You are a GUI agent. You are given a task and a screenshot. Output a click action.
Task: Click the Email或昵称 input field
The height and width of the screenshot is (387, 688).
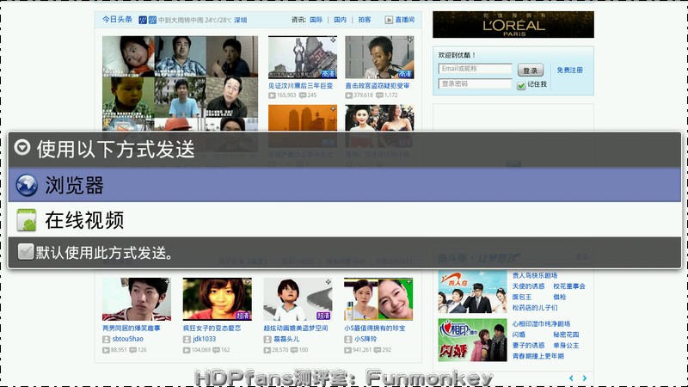click(476, 69)
